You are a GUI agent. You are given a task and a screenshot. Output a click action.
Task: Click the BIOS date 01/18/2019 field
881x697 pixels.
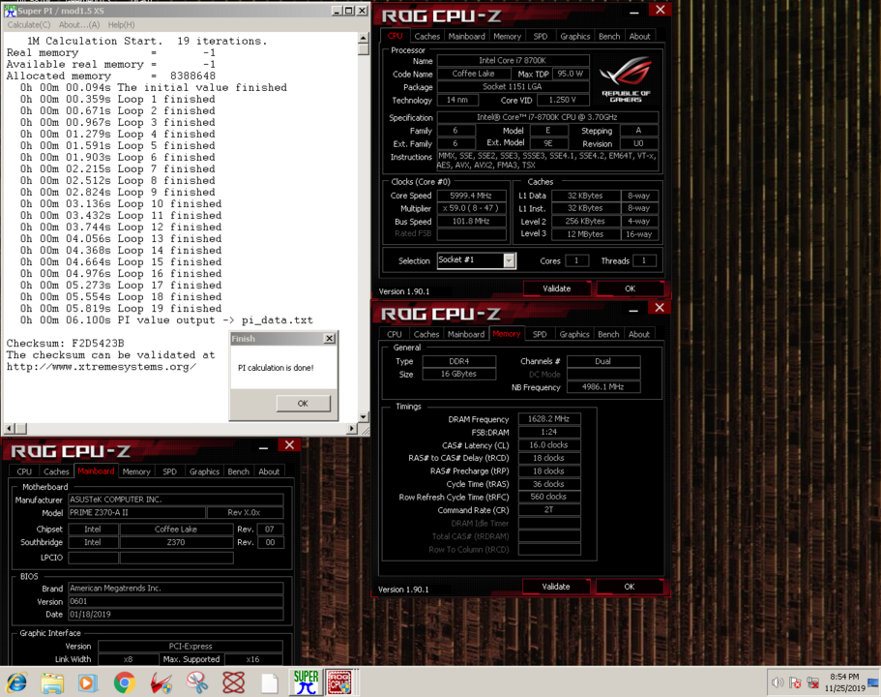tap(175, 615)
